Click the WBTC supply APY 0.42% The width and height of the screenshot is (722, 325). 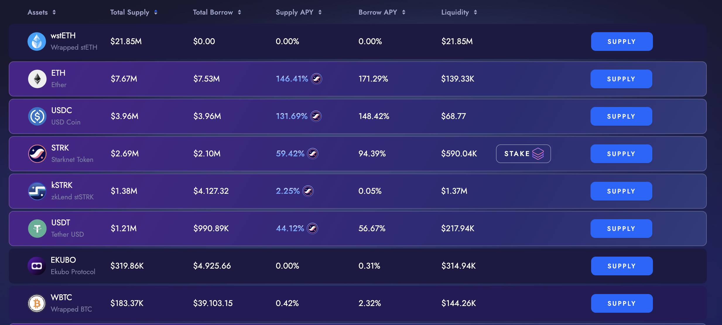287,303
